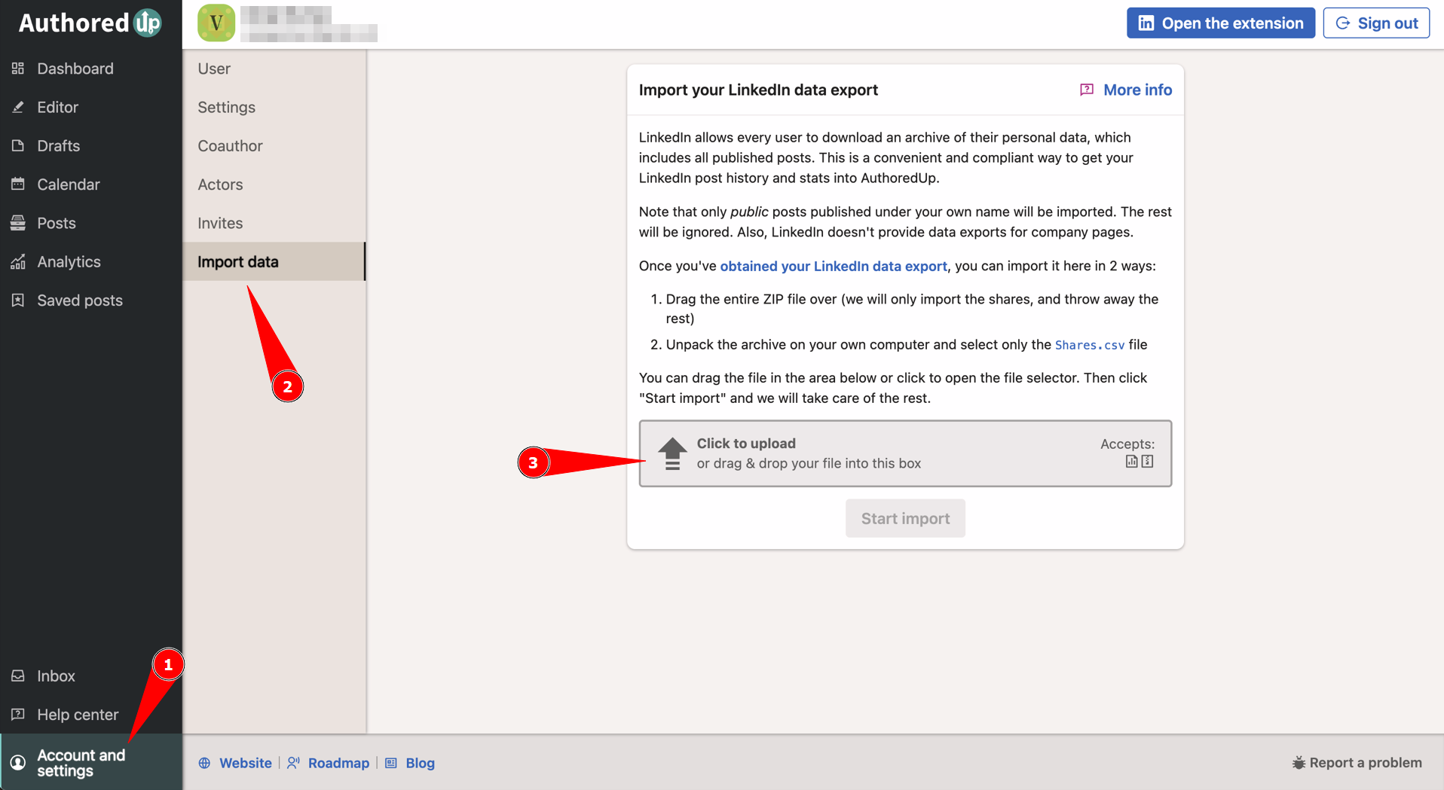
Task: Follow the obtained your LinkedIn data export link
Action: [833, 266]
